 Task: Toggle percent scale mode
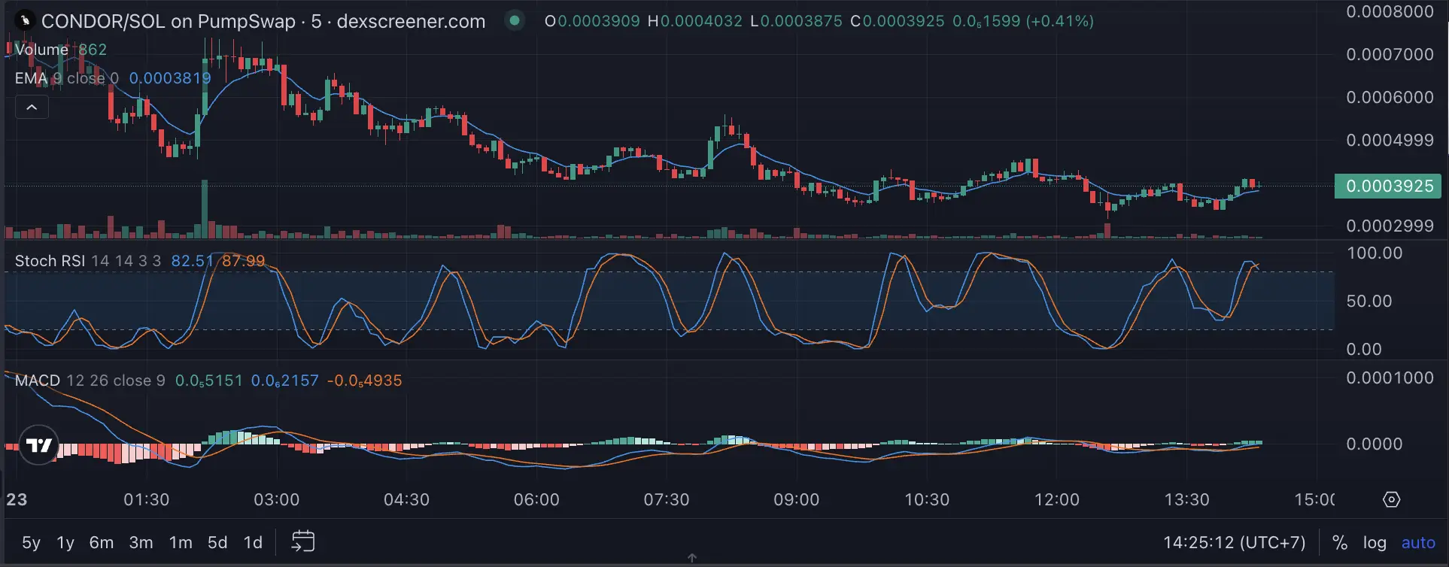pos(1339,542)
